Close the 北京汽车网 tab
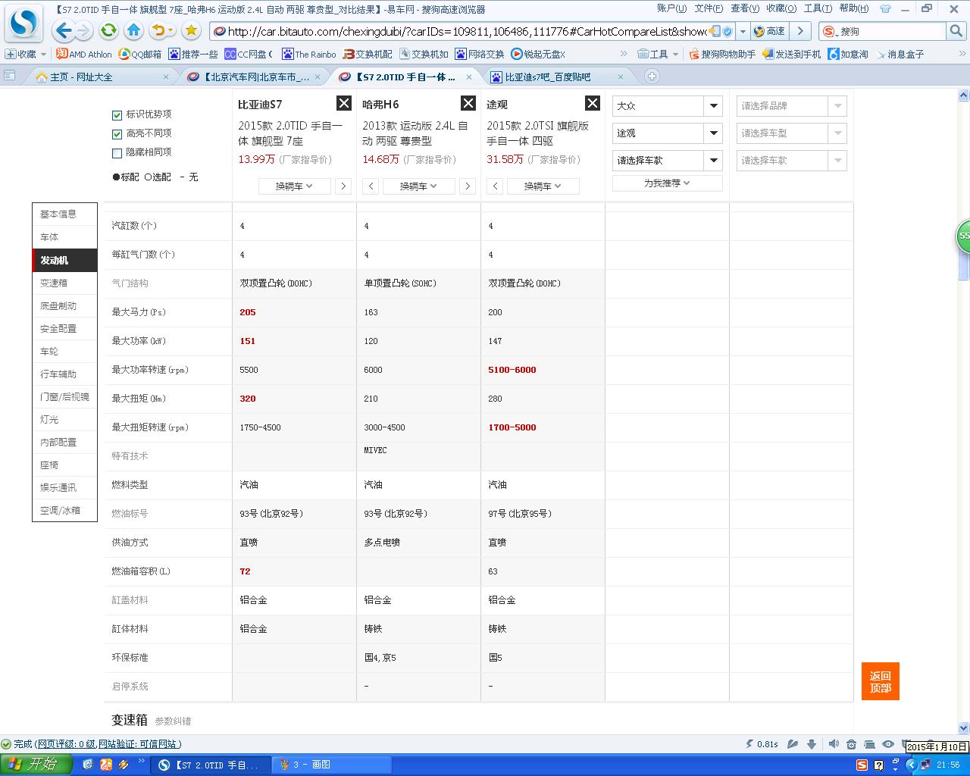This screenshot has width=970, height=776. (318, 77)
